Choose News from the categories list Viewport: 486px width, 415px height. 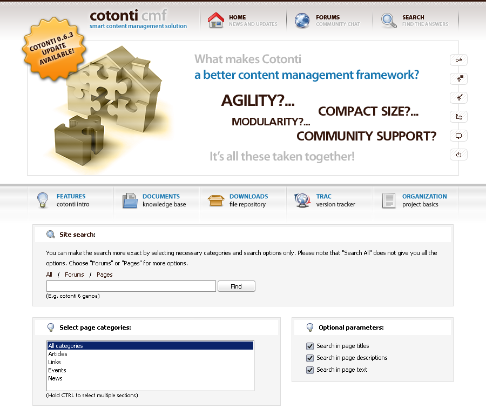click(55, 378)
